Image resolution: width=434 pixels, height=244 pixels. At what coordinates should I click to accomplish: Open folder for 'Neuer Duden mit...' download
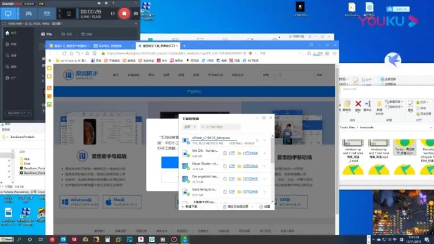click(x=250, y=166)
